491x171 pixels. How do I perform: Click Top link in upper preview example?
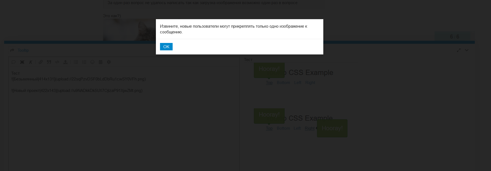tap(269, 83)
